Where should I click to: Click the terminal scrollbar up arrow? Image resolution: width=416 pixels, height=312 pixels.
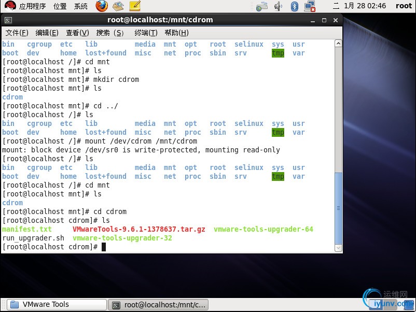point(338,44)
